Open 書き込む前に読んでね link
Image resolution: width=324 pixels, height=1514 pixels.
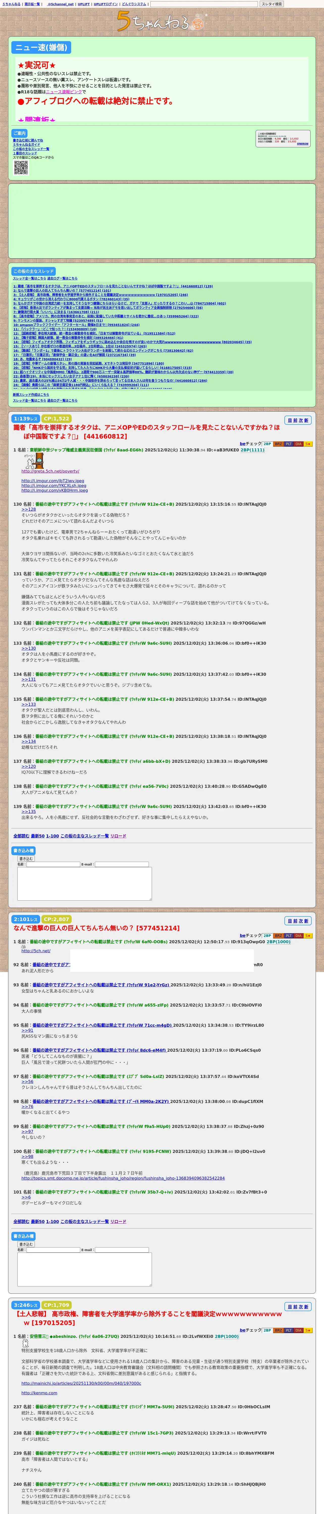[x=28, y=141]
